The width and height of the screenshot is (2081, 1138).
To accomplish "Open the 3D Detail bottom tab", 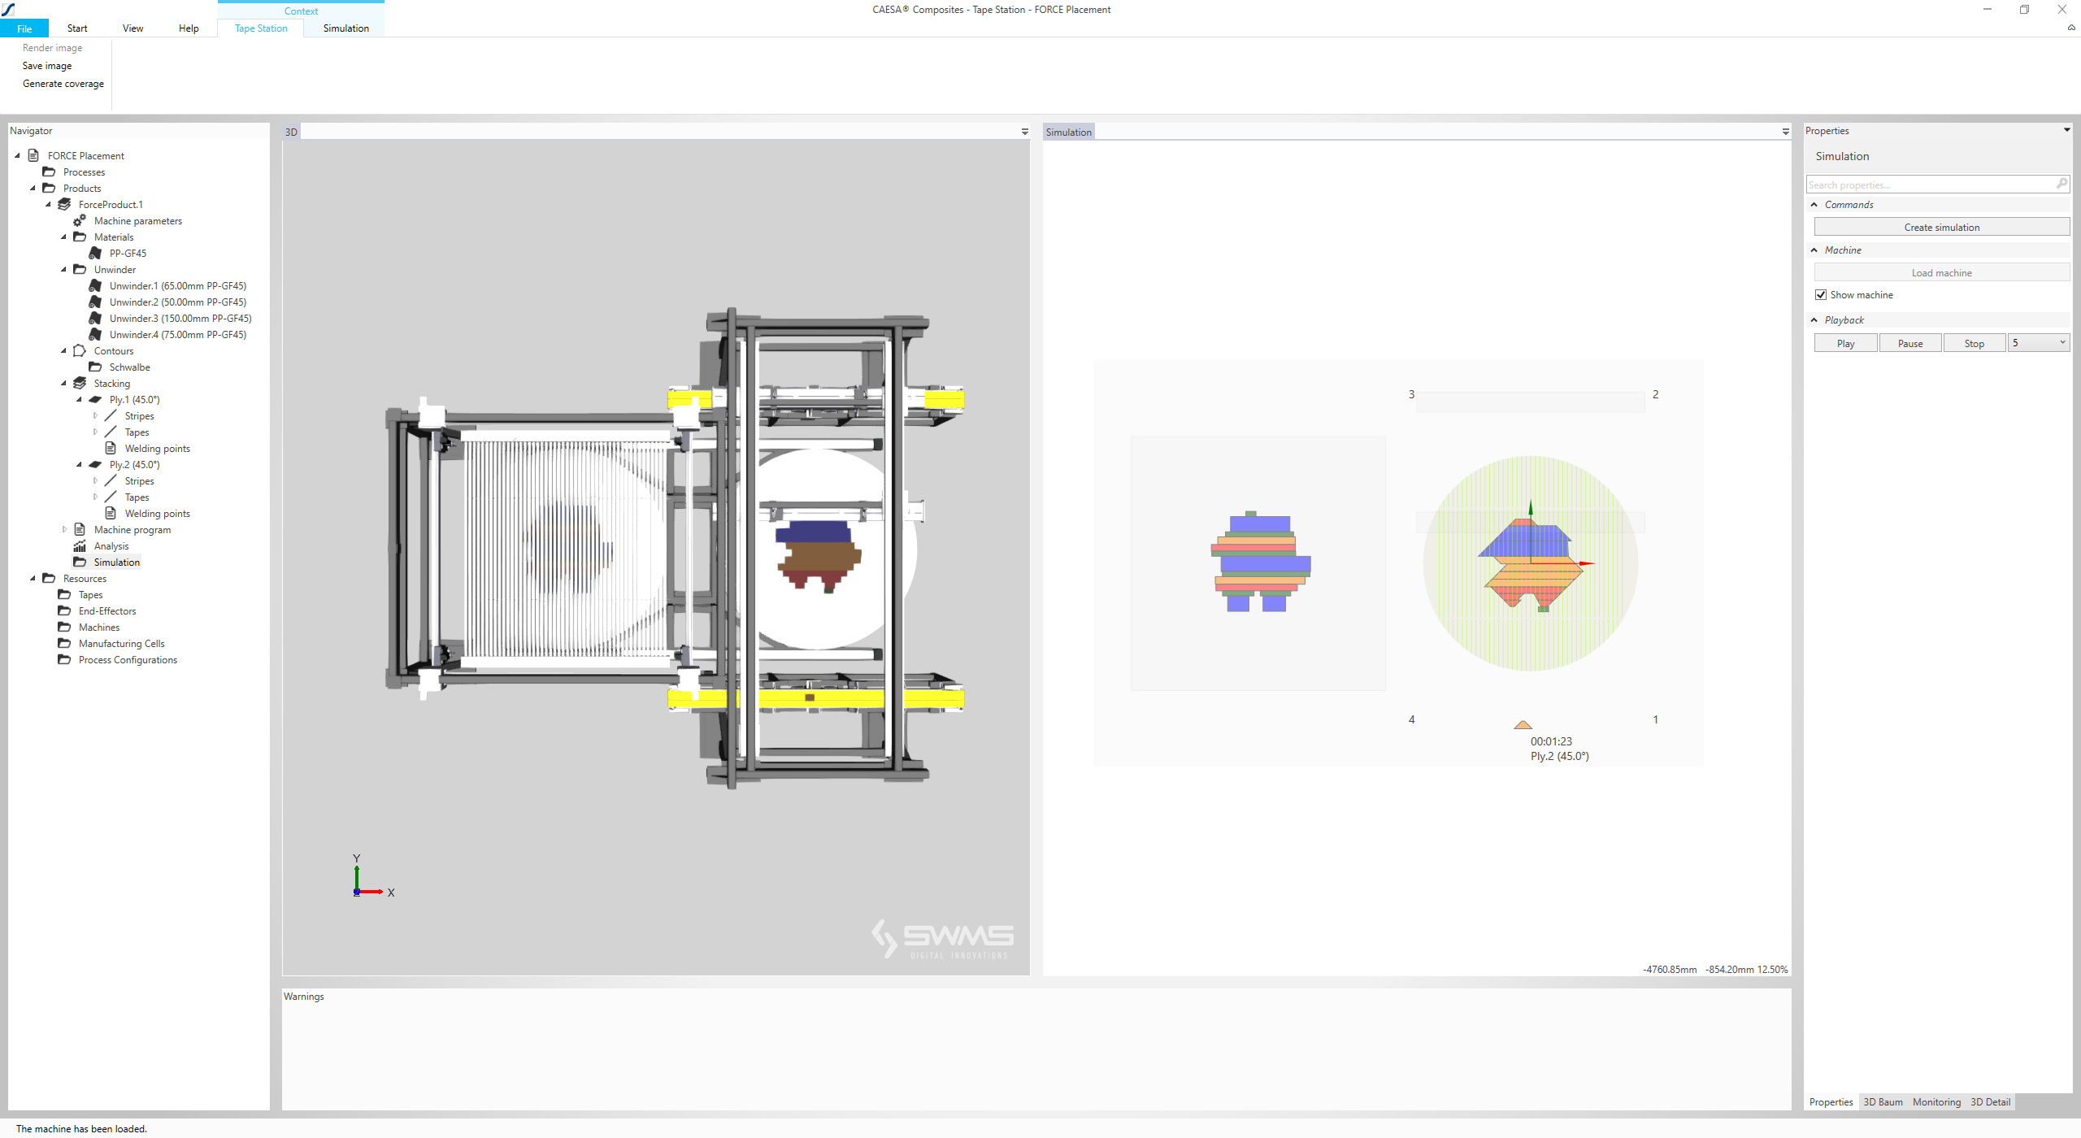I will (x=1990, y=1102).
